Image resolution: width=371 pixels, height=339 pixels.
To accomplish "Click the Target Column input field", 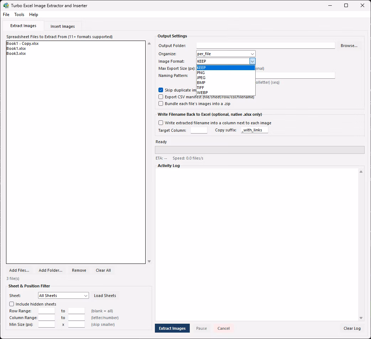I will (199, 130).
